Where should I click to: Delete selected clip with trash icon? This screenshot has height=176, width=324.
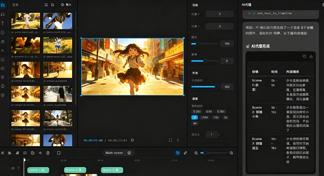click(x=48, y=153)
